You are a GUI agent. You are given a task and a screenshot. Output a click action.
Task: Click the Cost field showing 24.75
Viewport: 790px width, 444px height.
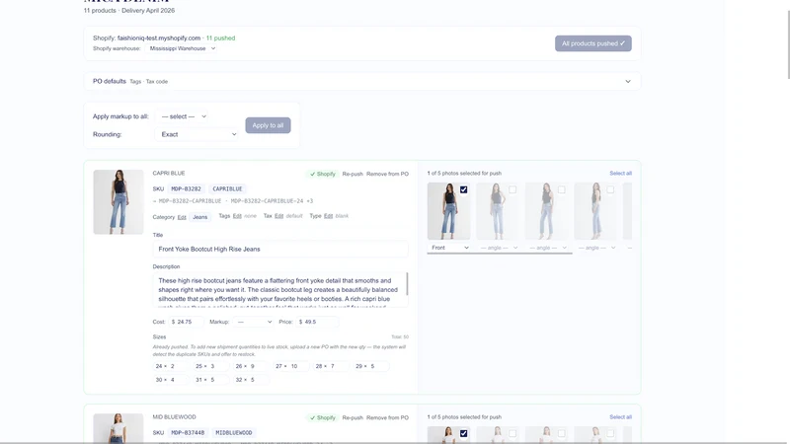186,322
